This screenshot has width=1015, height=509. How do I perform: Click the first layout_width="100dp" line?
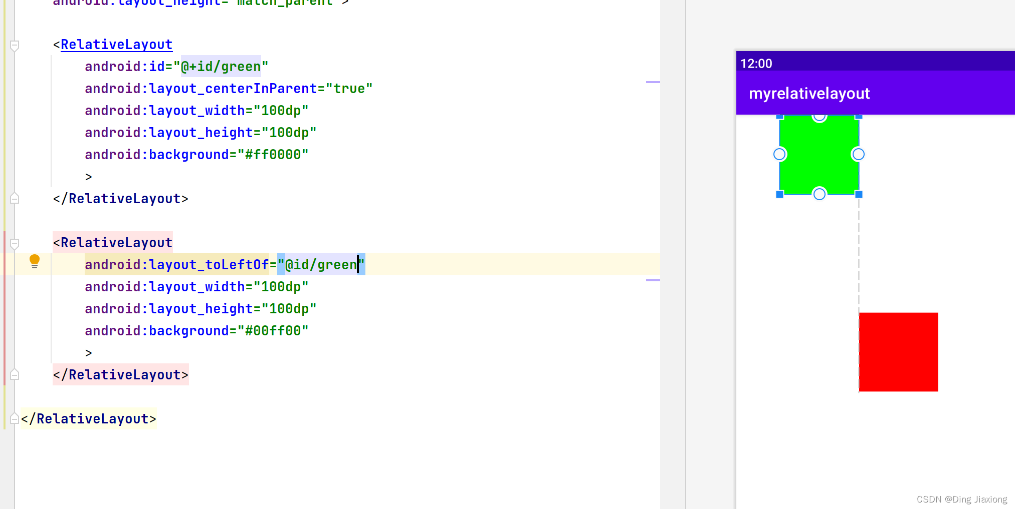(196, 111)
